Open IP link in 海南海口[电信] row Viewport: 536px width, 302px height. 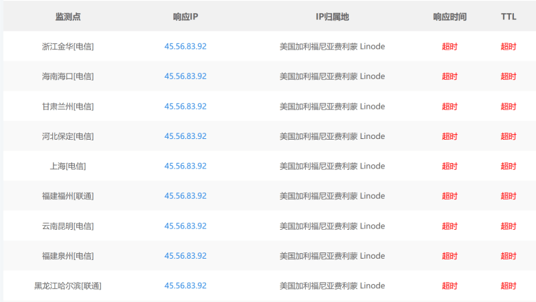tap(186, 76)
